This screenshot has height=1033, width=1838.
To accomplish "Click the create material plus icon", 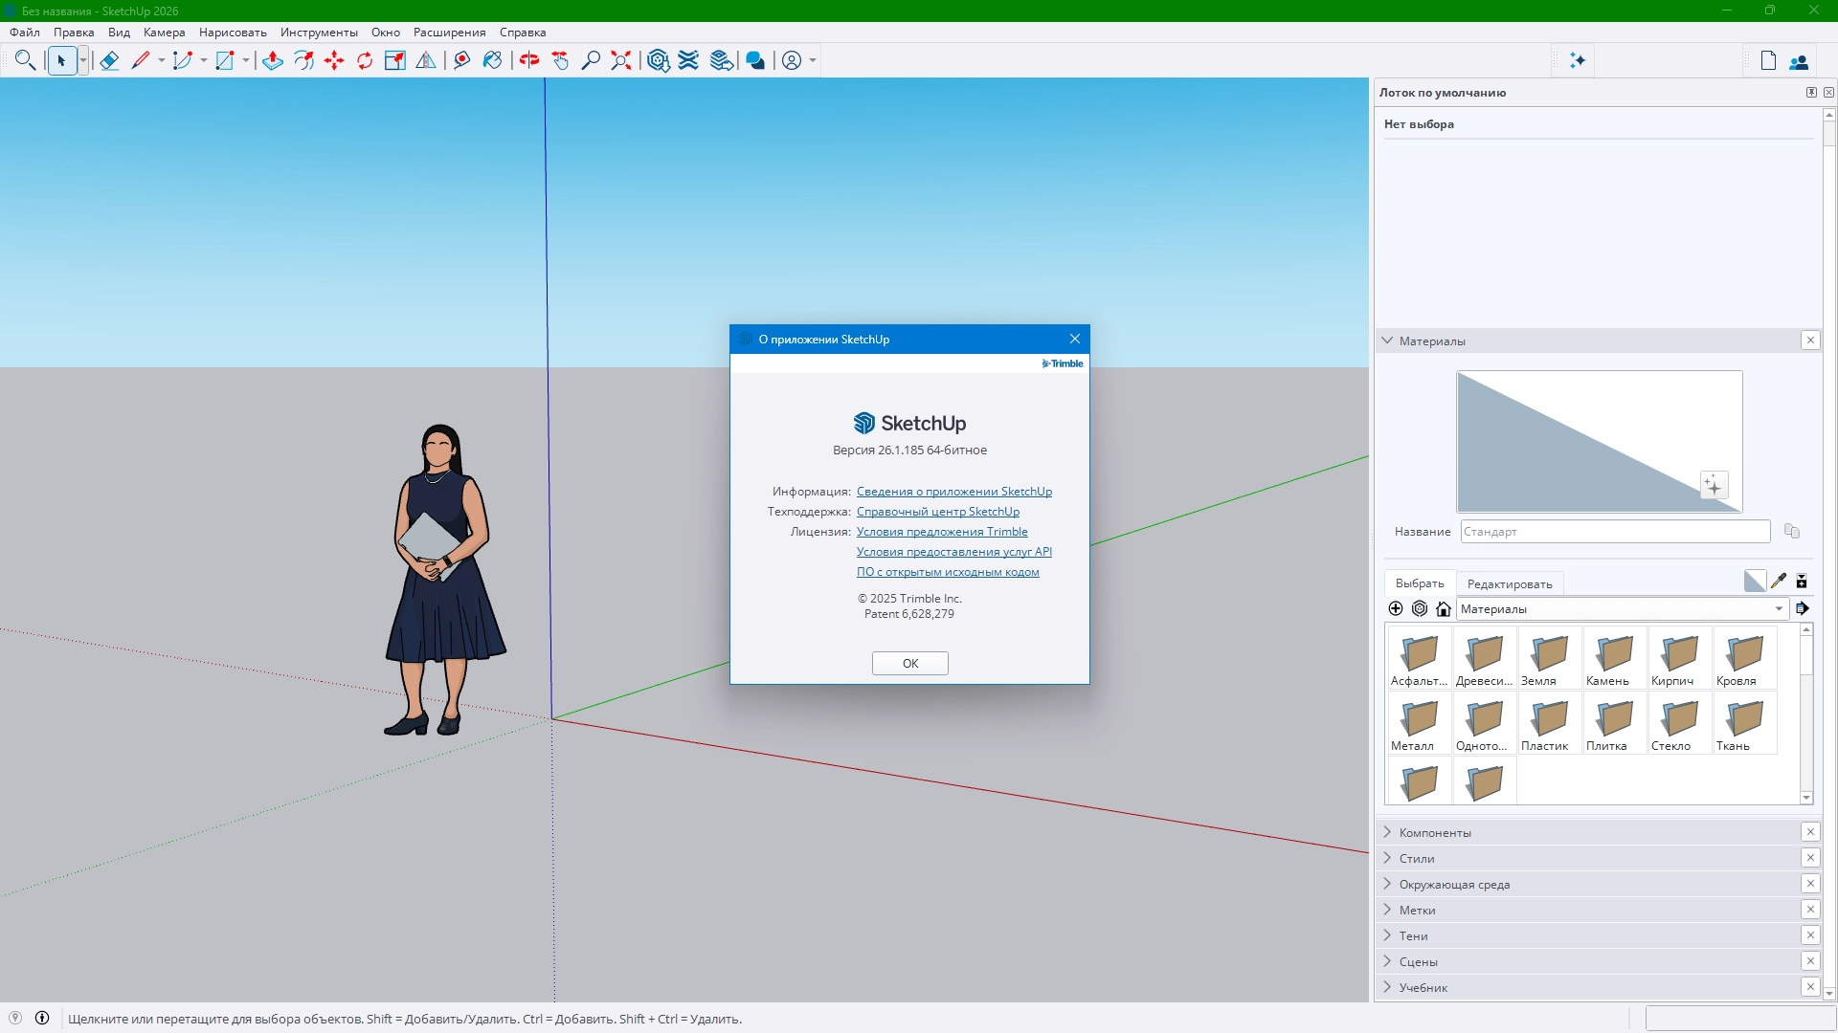I will tap(1396, 609).
